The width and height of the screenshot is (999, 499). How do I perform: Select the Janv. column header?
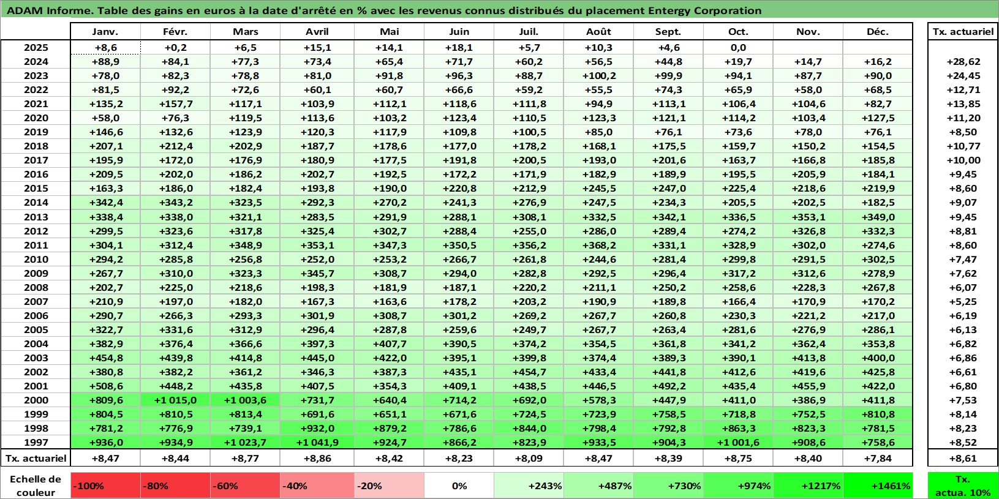point(105,32)
